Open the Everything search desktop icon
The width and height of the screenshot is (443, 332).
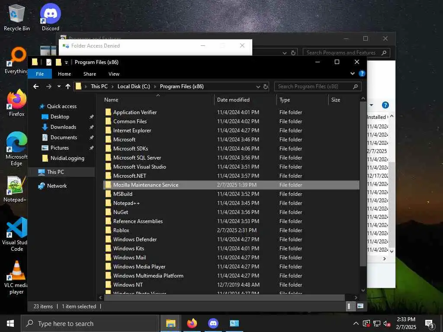pyautogui.click(x=16, y=61)
